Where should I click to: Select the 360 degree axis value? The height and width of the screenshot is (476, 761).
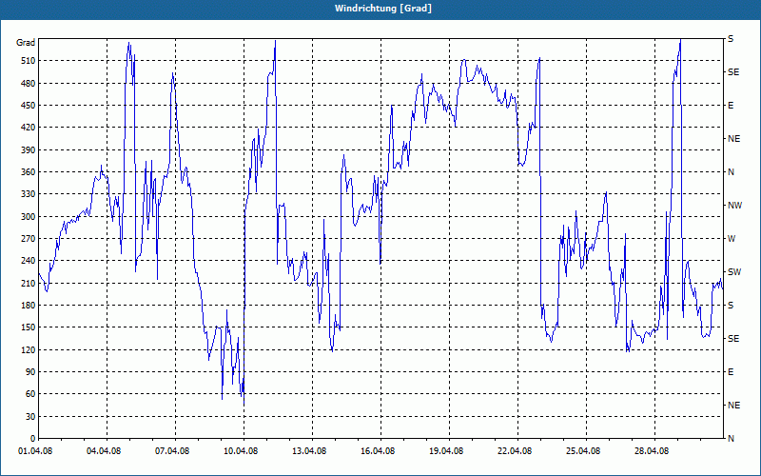[x=29, y=172]
